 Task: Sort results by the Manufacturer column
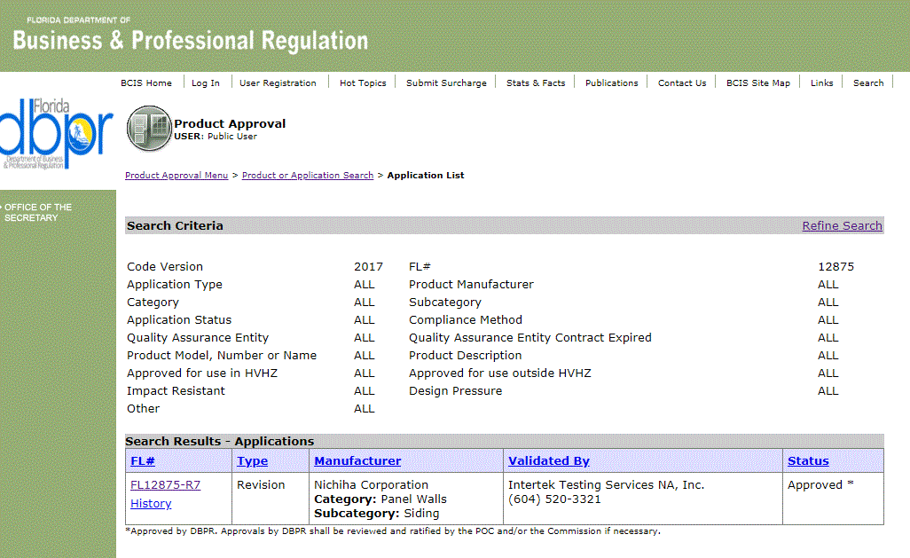click(x=357, y=461)
